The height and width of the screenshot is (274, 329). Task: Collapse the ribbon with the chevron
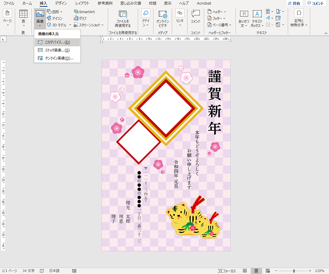[x=326, y=33]
